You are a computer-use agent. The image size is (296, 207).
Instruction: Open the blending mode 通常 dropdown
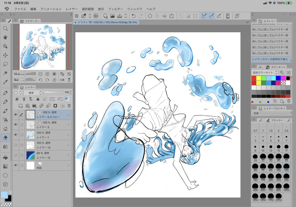(33, 93)
